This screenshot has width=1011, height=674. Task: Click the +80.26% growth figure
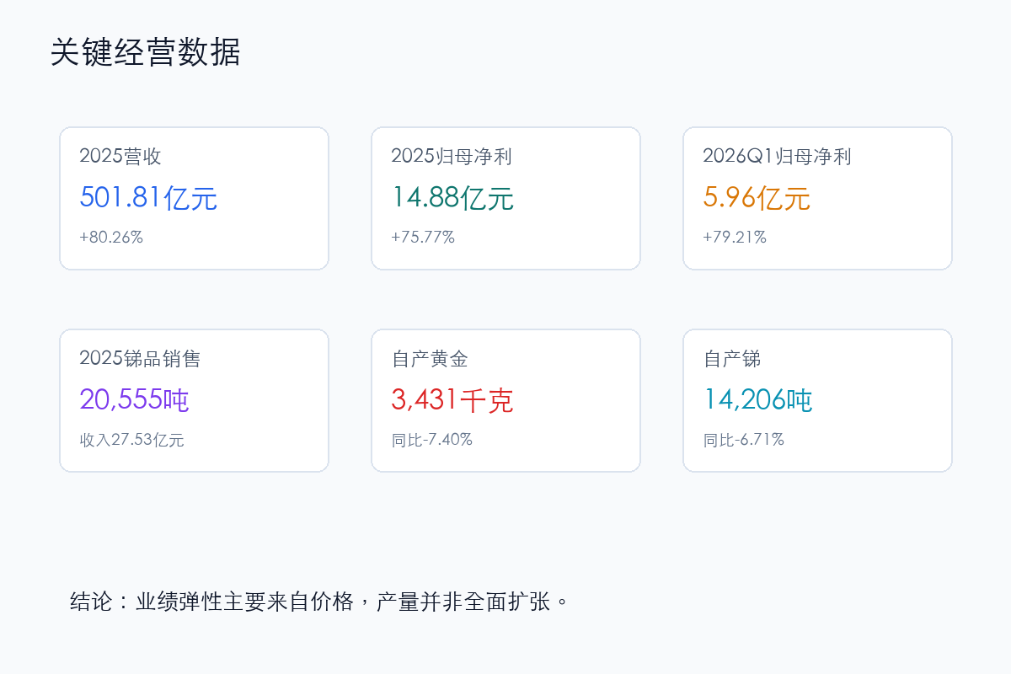(111, 237)
